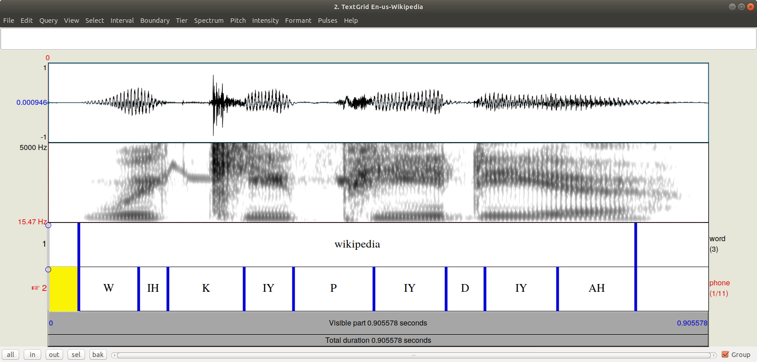Viewport: 757px width, 362px height.
Task: Select the yellow highlighted phone interval
Action: pyautogui.click(x=64, y=289)
